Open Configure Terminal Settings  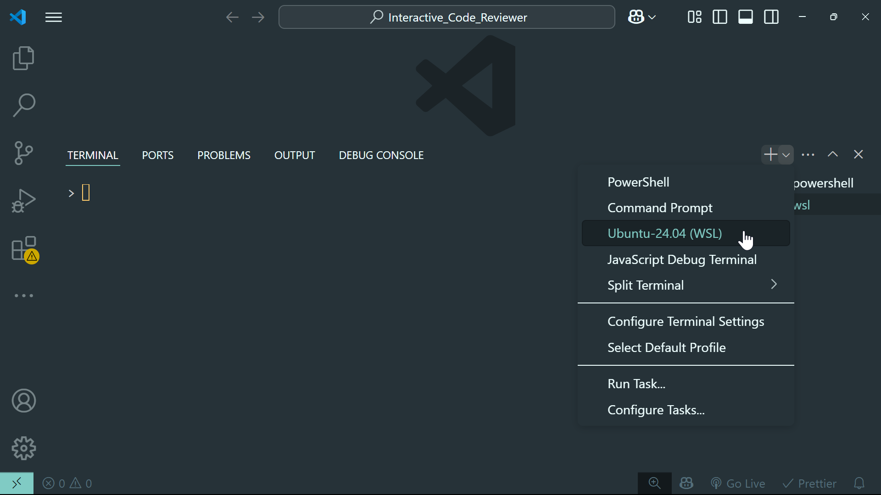tap(686, 321)
